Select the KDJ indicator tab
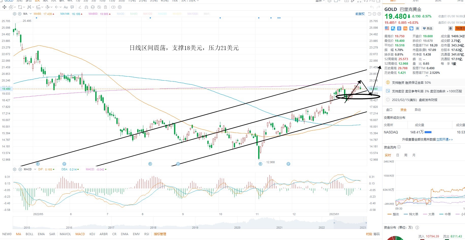This screenshot has height=240, width=465. (x=92, y=234)
